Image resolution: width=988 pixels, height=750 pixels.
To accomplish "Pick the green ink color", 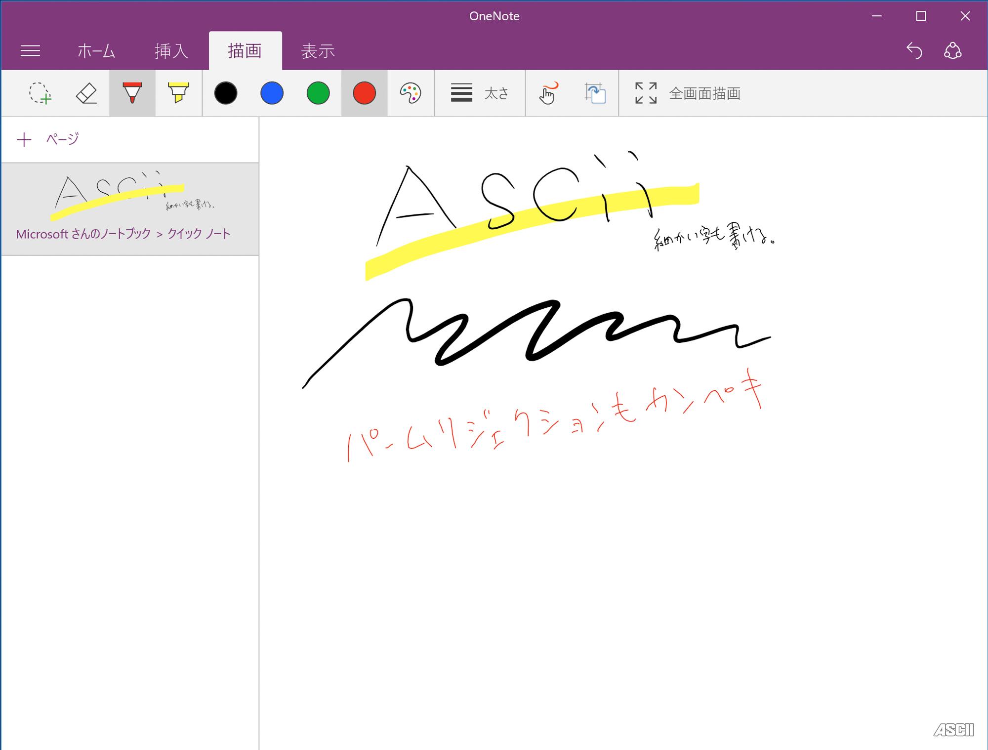I will [x=318, y=93].
